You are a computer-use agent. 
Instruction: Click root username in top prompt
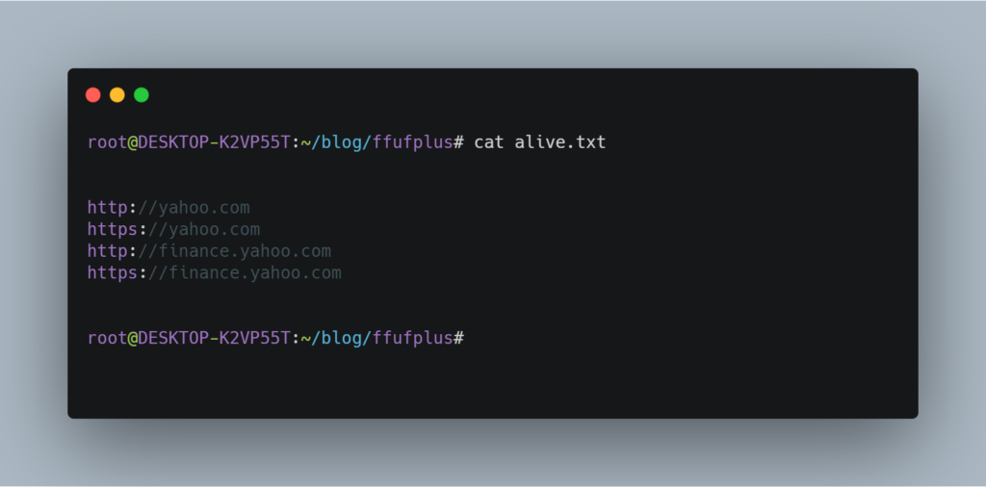tap(108, 142)
